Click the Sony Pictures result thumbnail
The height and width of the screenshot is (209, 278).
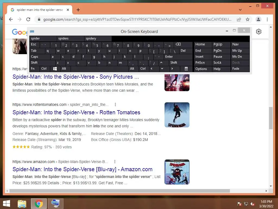coord(177,83)
